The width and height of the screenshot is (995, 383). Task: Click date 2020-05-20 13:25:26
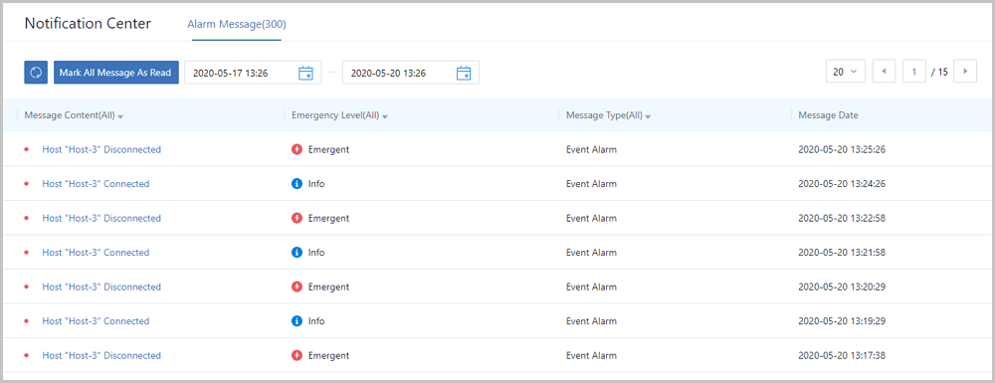tap(842, 149)
